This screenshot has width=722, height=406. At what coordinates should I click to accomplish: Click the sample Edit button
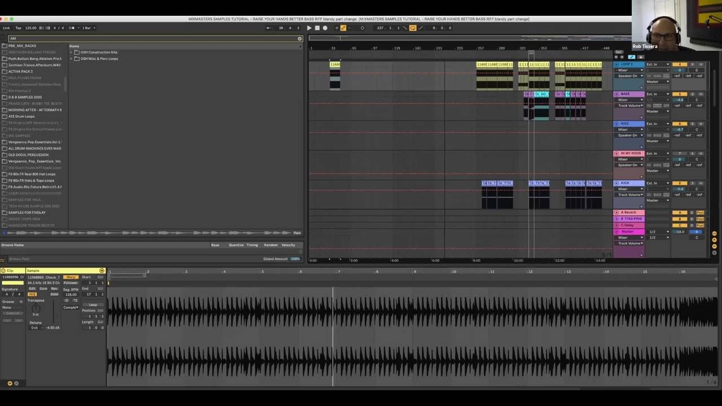click(32, 289)
